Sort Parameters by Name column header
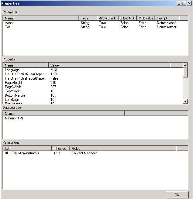 (41, 18)
